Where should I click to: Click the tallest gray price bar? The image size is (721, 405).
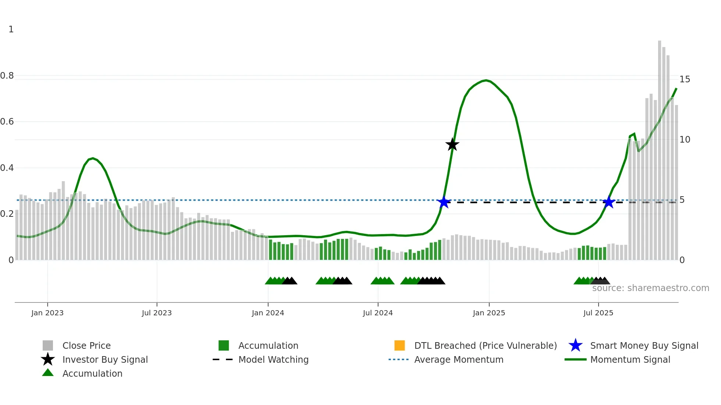660,150
